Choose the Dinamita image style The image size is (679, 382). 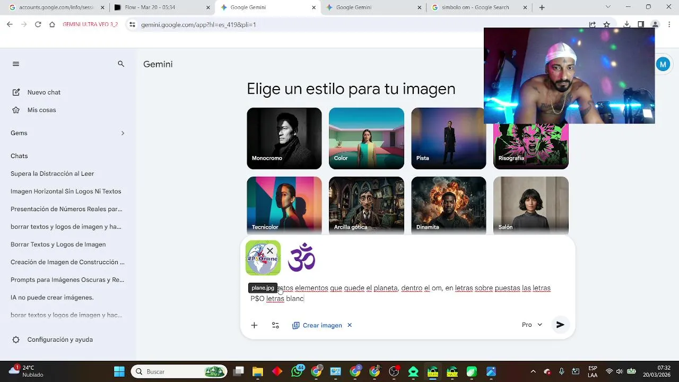448,206
